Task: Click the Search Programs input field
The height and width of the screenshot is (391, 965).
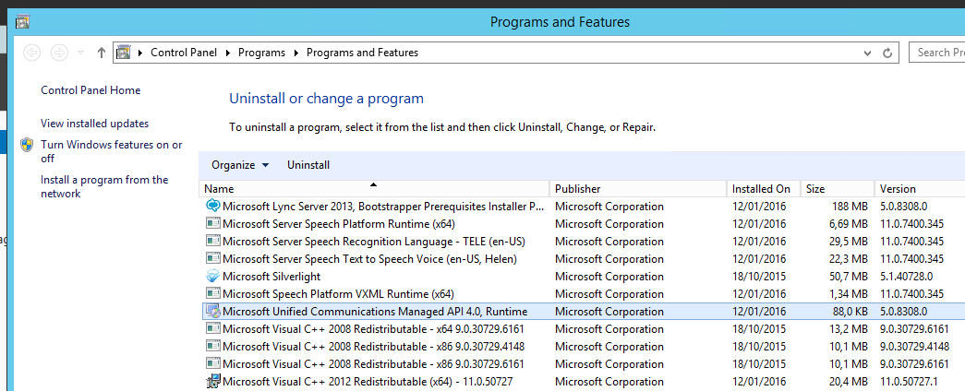Action: [936, 53]
